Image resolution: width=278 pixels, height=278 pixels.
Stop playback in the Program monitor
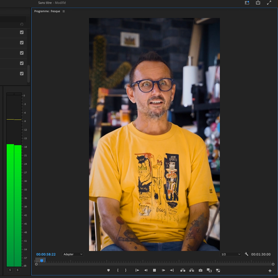(x=154, y=270)
